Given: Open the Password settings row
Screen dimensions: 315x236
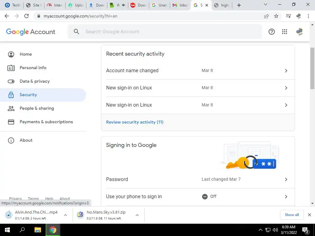Looking at the screenshot, I should [198, 179].
